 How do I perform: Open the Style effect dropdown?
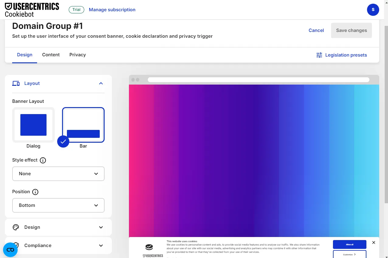pos(58,174)
